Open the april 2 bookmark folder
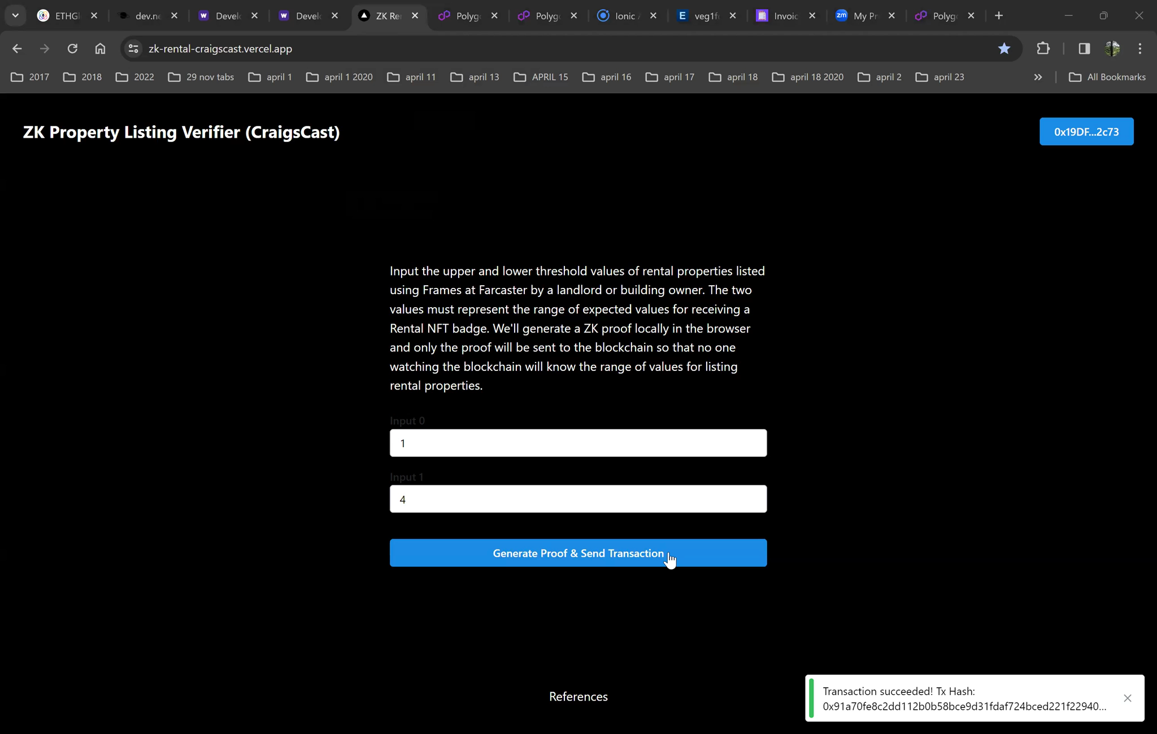The image size is (1157, 734). pos(879,77)
